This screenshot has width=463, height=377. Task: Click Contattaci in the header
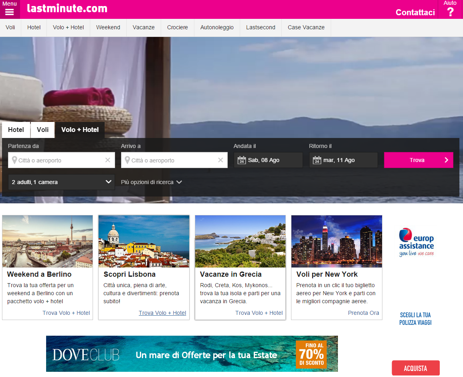click(x=415, y=12)
